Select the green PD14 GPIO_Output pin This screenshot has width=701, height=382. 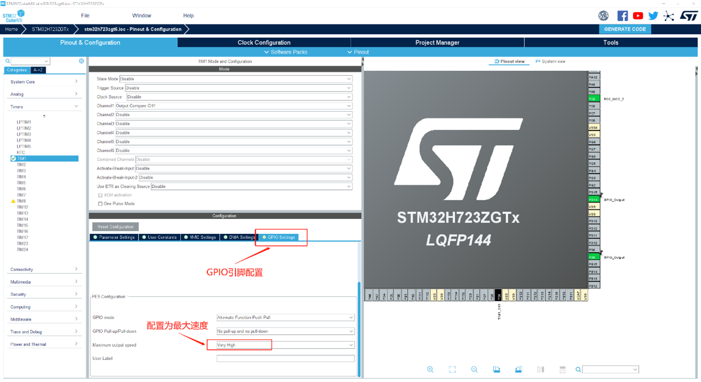[593, 200]
